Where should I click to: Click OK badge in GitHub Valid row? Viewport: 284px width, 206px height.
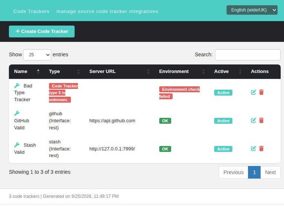(165, 121)
